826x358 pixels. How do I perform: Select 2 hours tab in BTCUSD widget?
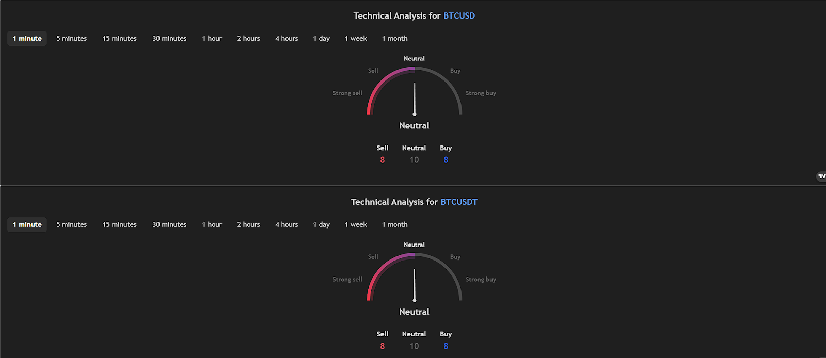pos(248,39)
